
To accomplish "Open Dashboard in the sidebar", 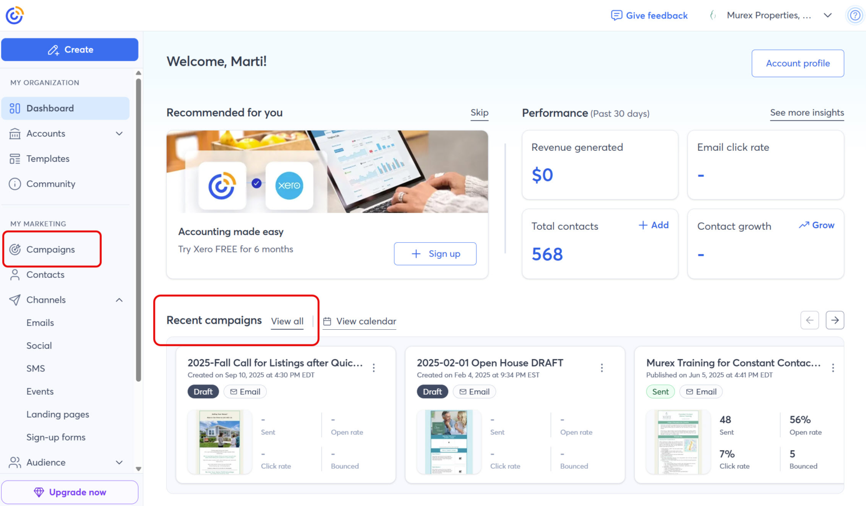I will point(65,108).
